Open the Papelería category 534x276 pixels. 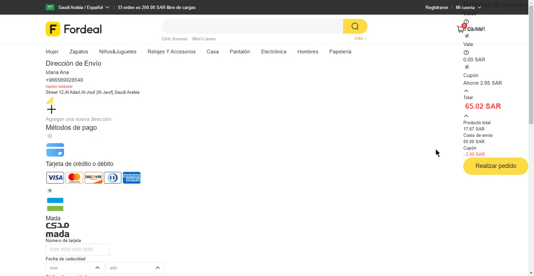tap(340, 52)
